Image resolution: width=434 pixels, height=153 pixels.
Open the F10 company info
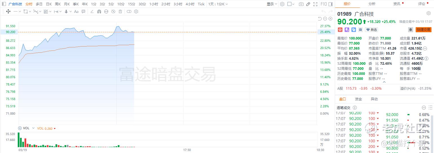click(x=324, y=4)
